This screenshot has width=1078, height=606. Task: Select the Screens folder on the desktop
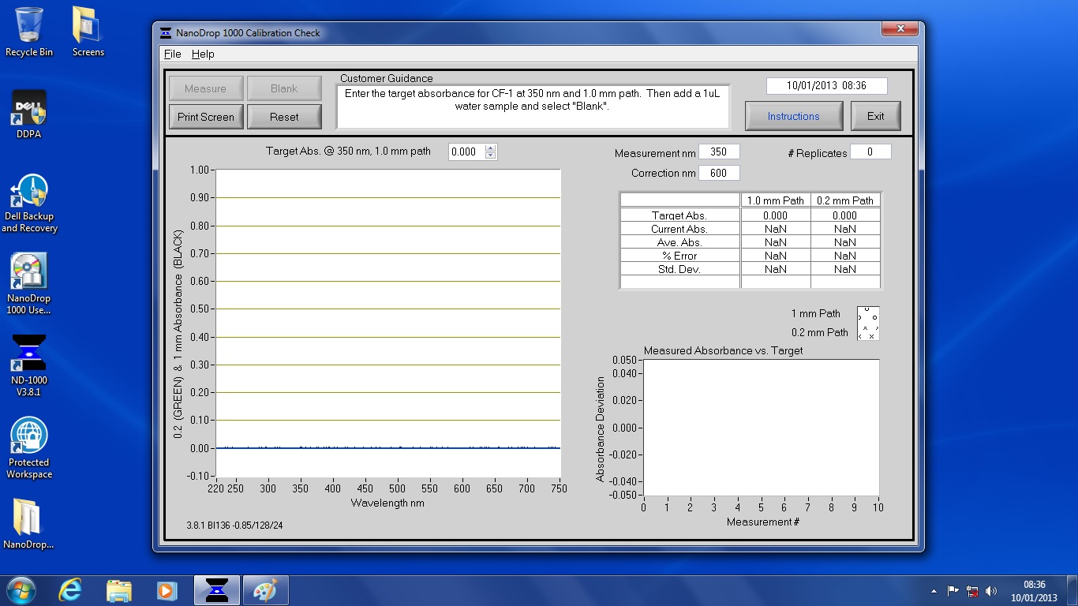tap(88, 32)
